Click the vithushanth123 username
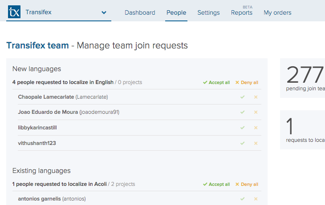This screenshot has width=325, height=205. point(37,143)
